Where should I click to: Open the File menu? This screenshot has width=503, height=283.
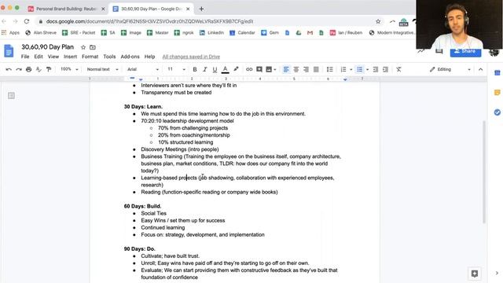pyautogui.click(x=25, y=57)
